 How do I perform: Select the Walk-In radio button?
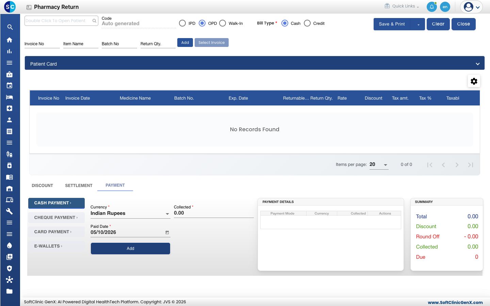[x=223, y=23]
